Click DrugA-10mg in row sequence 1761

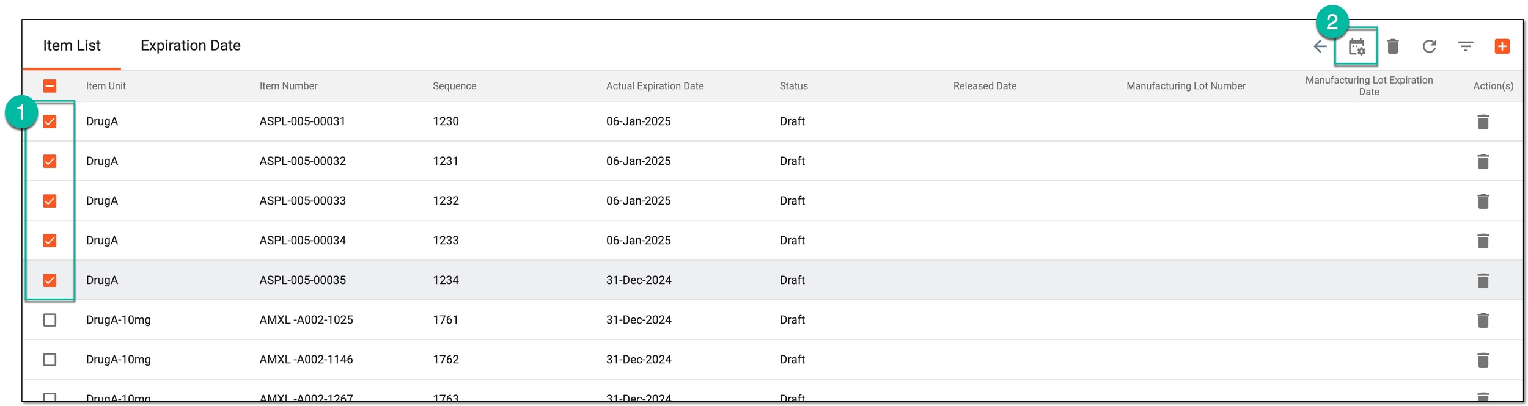118,320
